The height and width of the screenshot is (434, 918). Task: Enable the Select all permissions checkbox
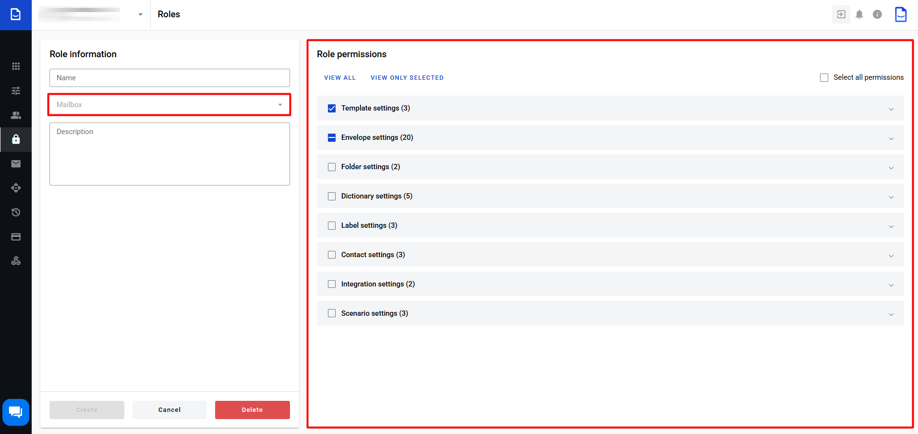coord(824,78)
